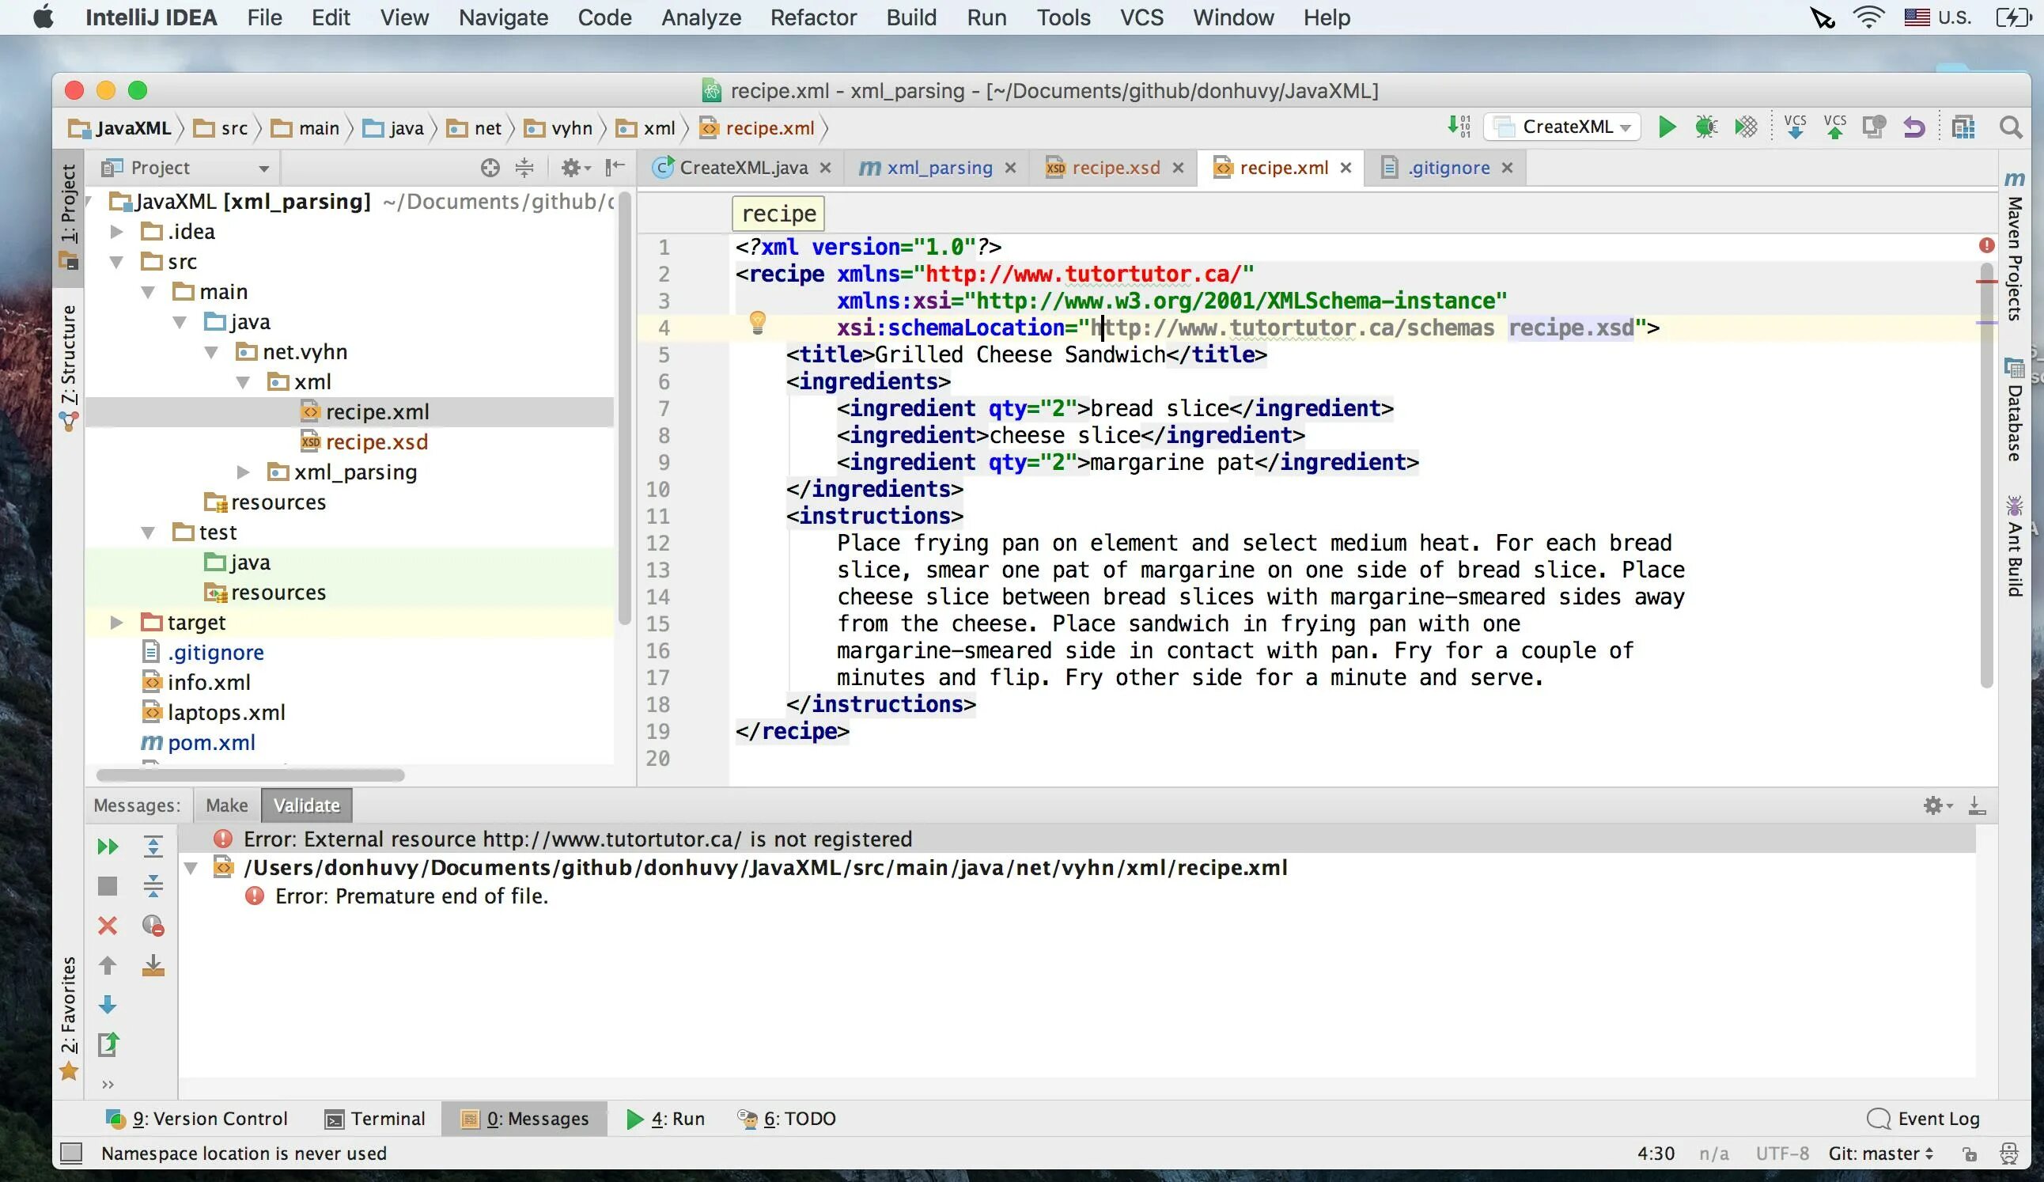This screenshot has width=2044, height=1182.
Task: Expand the xml_parsing package
Action: 244,472
